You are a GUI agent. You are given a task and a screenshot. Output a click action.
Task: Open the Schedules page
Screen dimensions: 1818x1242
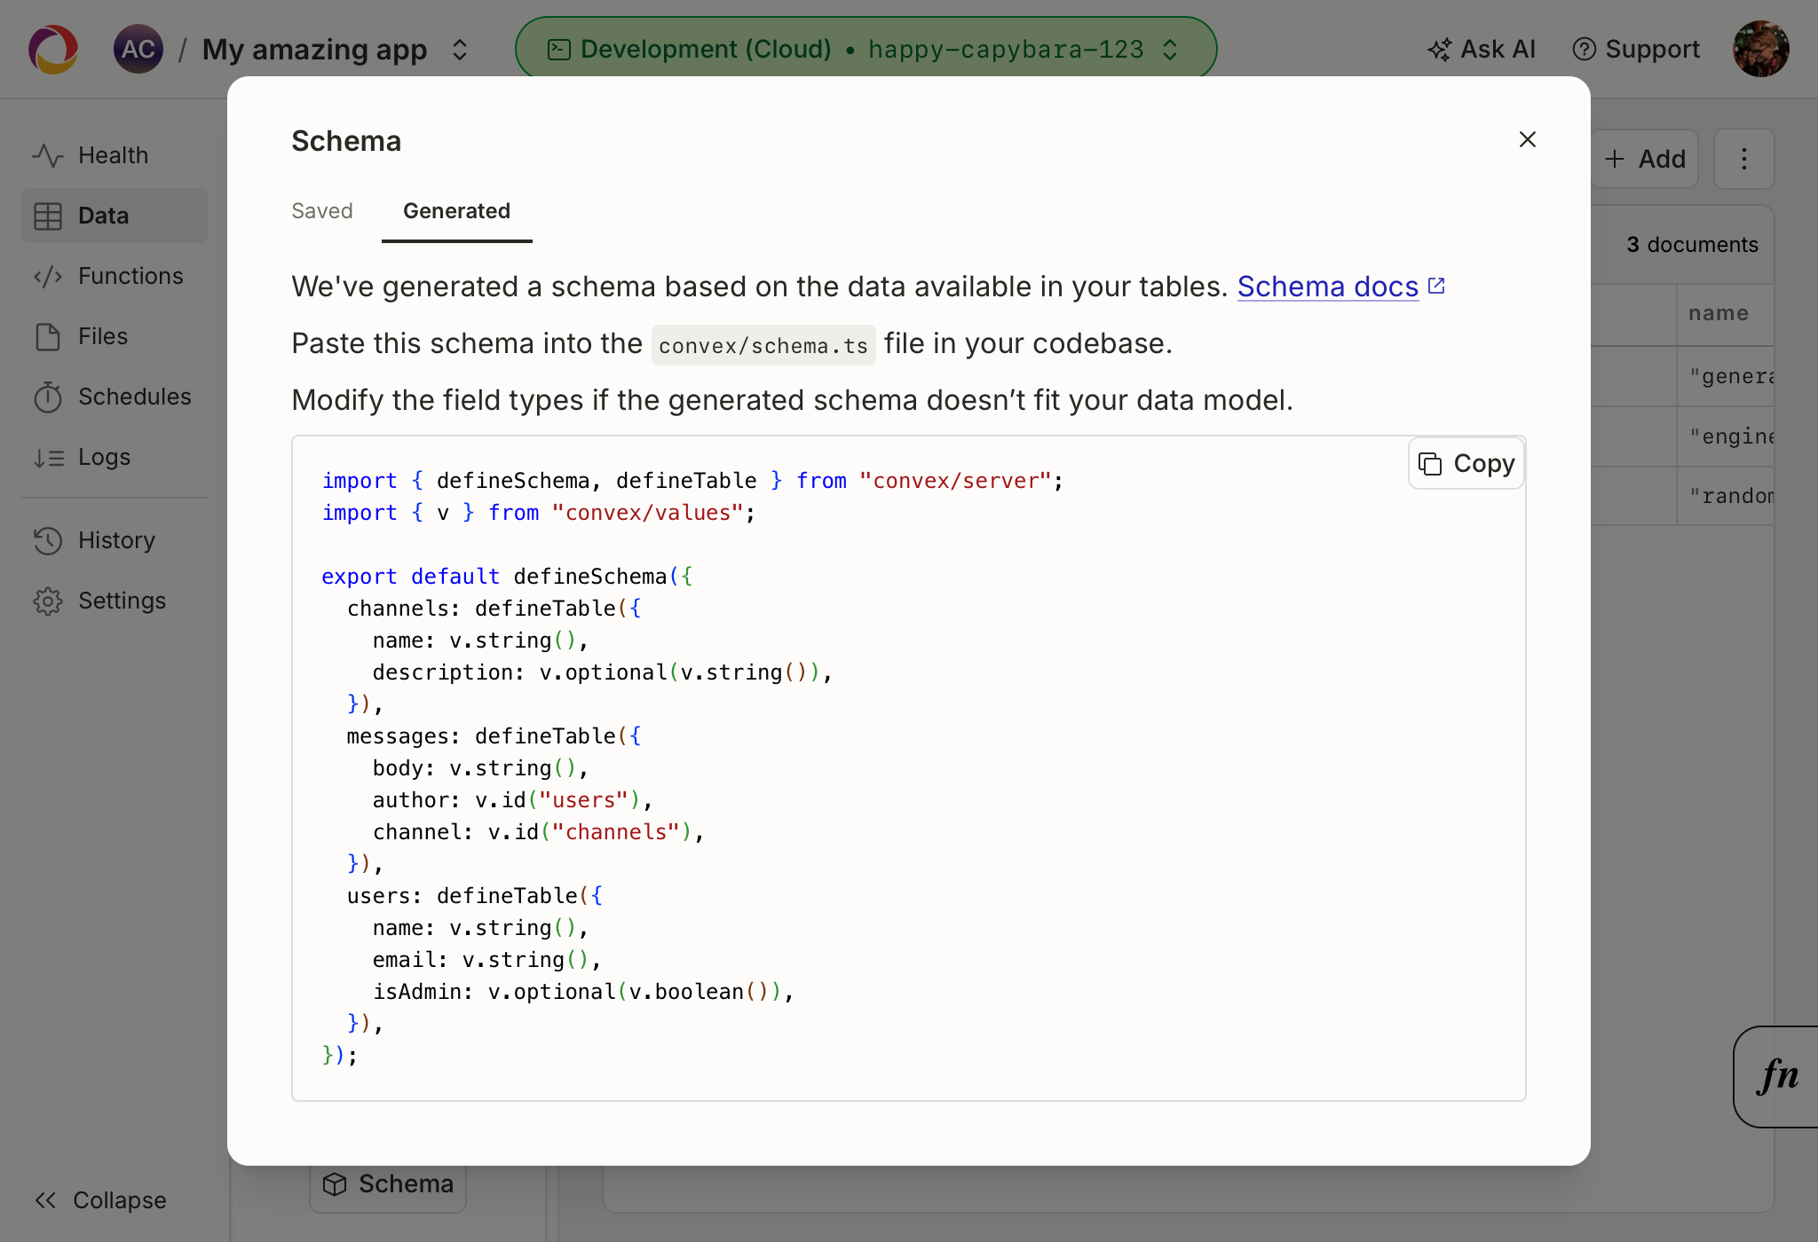point(114,397)
